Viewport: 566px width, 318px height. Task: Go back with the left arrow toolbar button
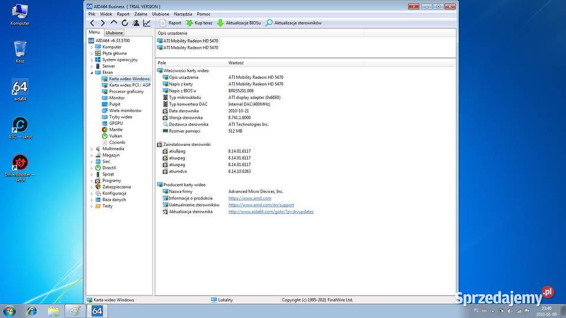92,23
